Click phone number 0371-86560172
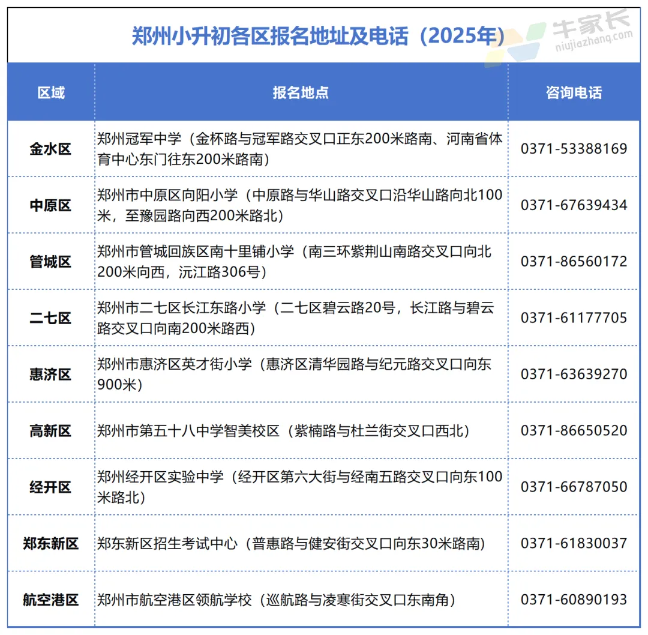Screen dimensions: 648x635 574,261
